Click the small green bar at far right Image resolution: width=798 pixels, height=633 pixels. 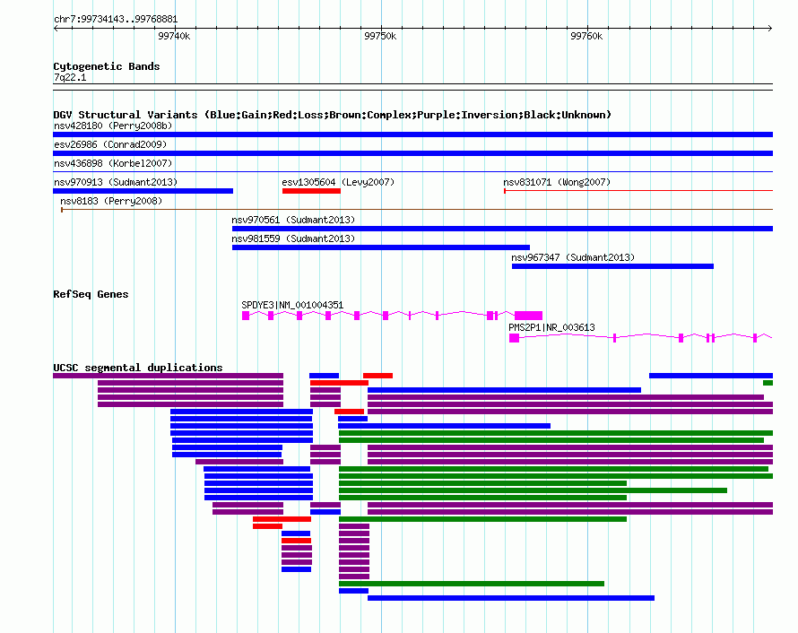[x=768, y=383]
